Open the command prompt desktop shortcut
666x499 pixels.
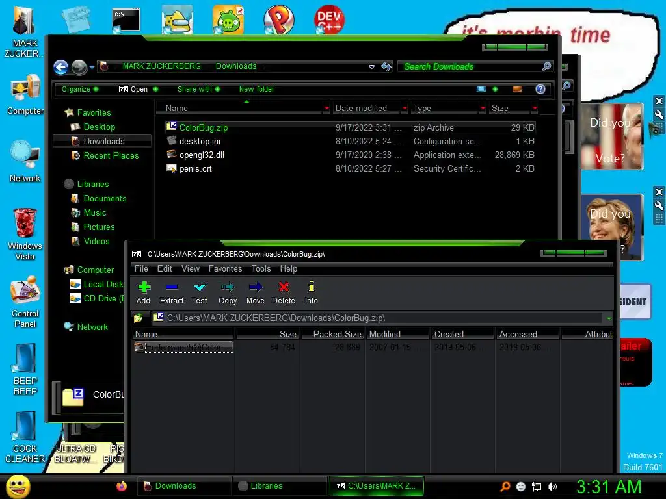click(x=126, y=20)
